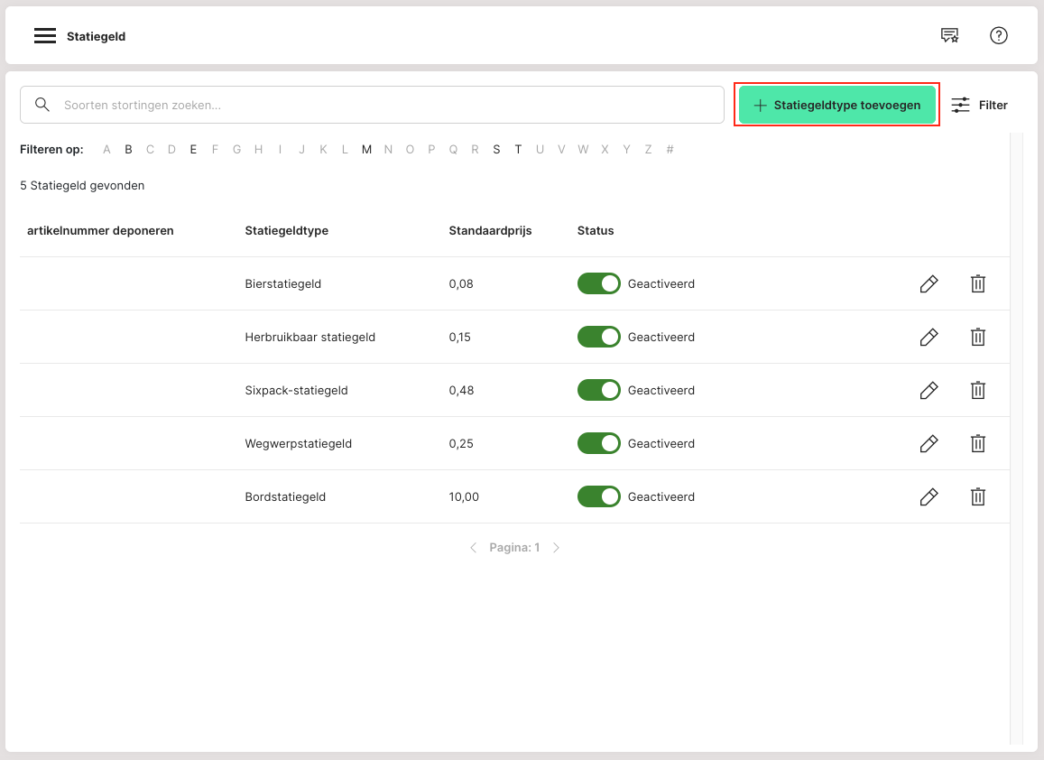Go to previous page arrow

473,548
